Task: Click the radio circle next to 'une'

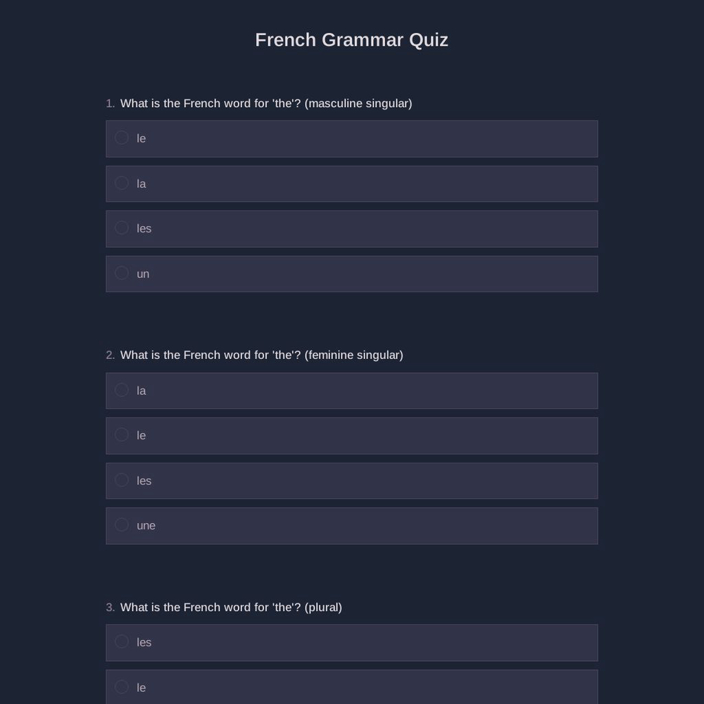Action: [121, 525]
